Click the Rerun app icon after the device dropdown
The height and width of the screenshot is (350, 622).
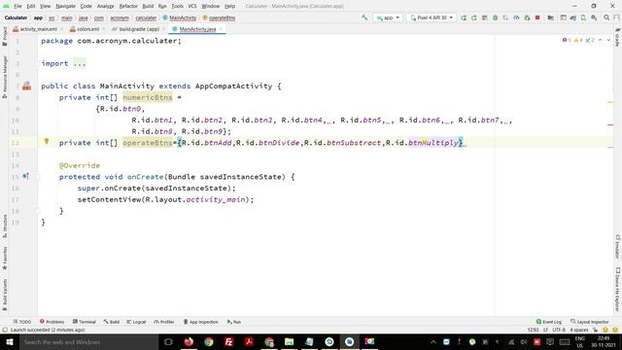(464, 17)
